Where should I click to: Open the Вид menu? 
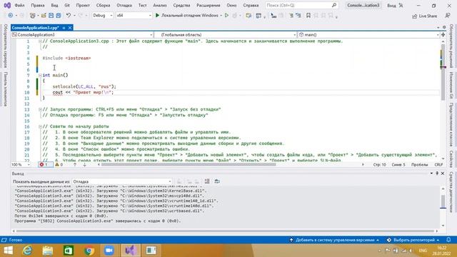54,5
